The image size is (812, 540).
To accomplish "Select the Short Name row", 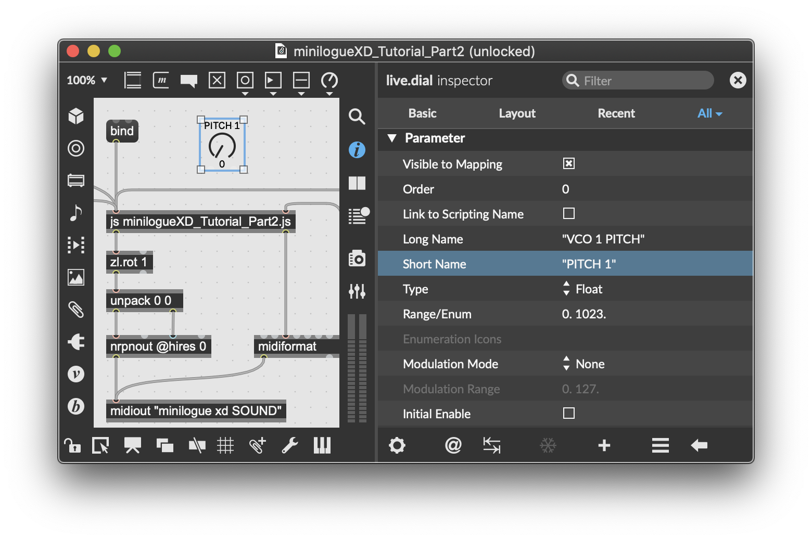I will [565, 264].
